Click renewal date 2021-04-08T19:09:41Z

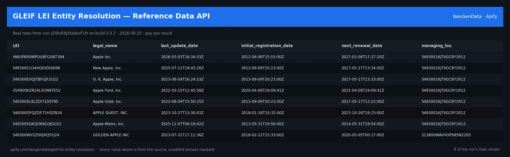[x=363, y=90]
